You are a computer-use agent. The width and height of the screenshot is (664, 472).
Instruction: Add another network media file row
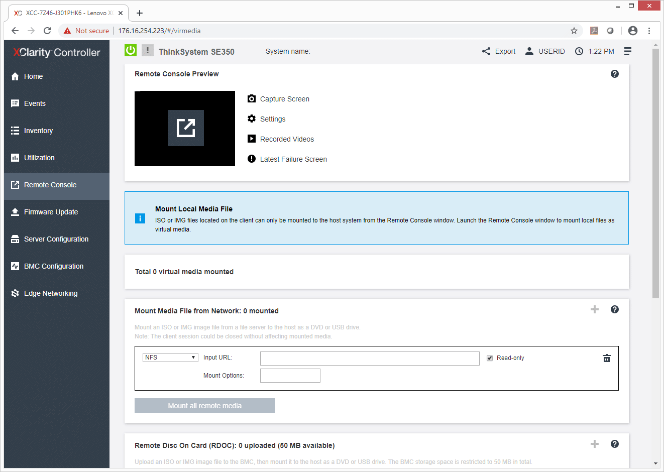[x=595, y=309]
